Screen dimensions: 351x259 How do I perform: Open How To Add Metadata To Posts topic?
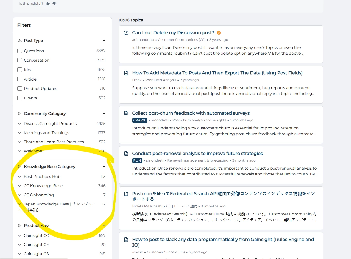tap(217, 73)
